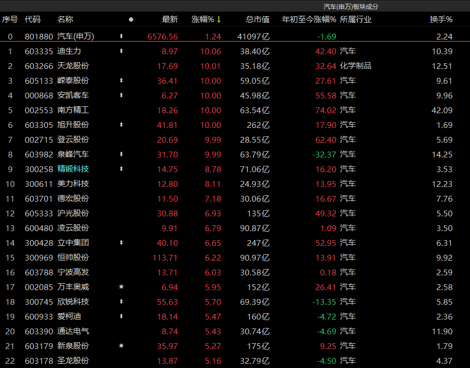Click the marker icon next to 立中集团

(122, 243)
